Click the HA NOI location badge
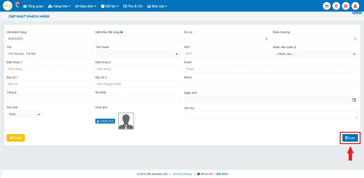This screenshot has height=178, width=364. 357,13
